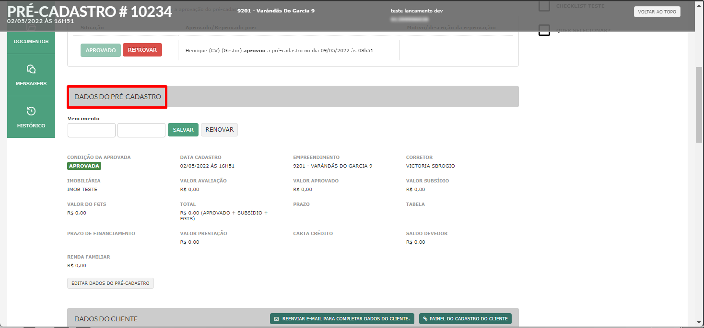This screenshot has width=704, height=328.
Task: Click Editar Dados do Pré-Cadastro button
Action: [110, 283]
